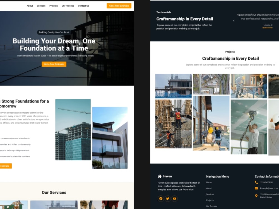This screenshot has width=279, height=209.
Task: Open the workers at wooden workbench photo
Action: click(x=249, y=86)
